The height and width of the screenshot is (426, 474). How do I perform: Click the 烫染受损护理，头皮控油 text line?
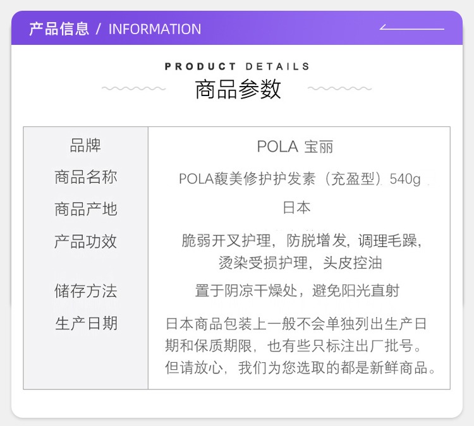point(300,263)
